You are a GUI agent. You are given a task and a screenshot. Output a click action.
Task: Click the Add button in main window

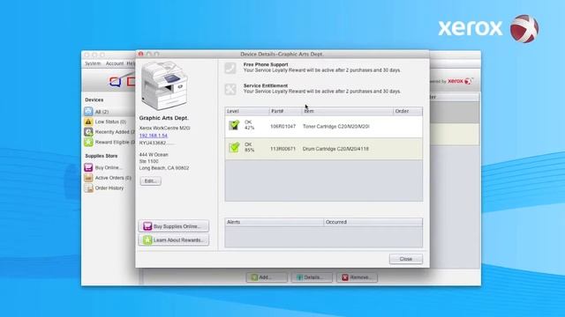tap(267, 277)
